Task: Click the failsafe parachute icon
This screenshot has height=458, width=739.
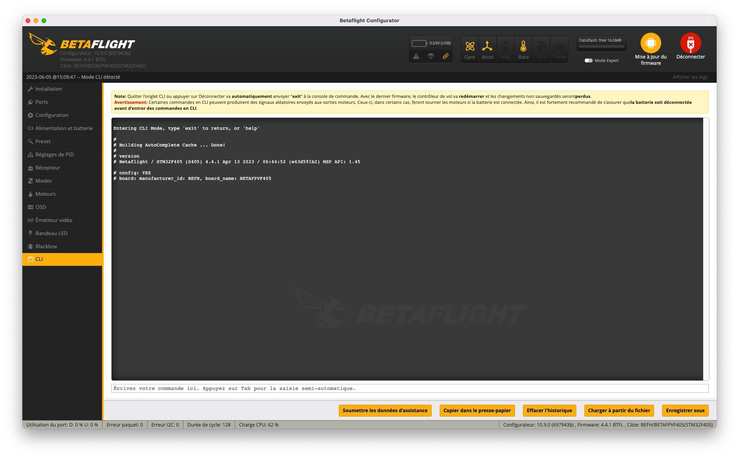Action: [431, 56]
